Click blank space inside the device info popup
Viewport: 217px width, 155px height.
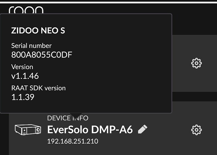[129, 67]
